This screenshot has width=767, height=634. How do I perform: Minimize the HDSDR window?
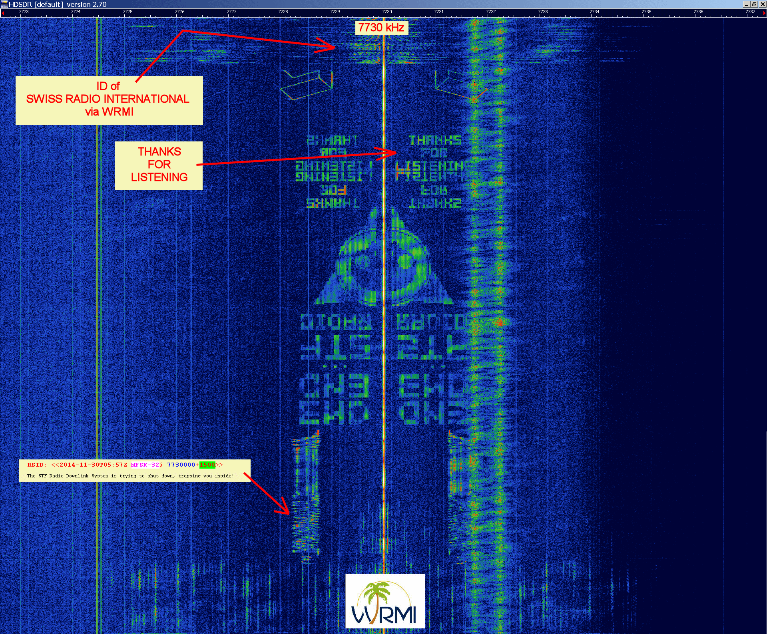pos(746,4)
